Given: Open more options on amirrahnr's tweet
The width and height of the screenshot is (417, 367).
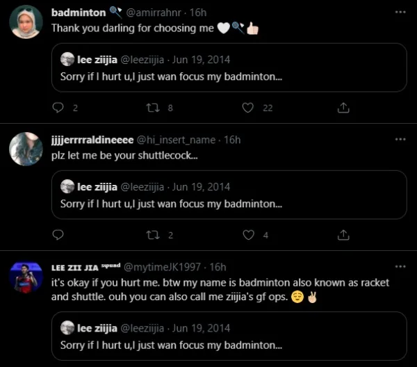Looking at the screenshot, I should [x=400, y=13].
